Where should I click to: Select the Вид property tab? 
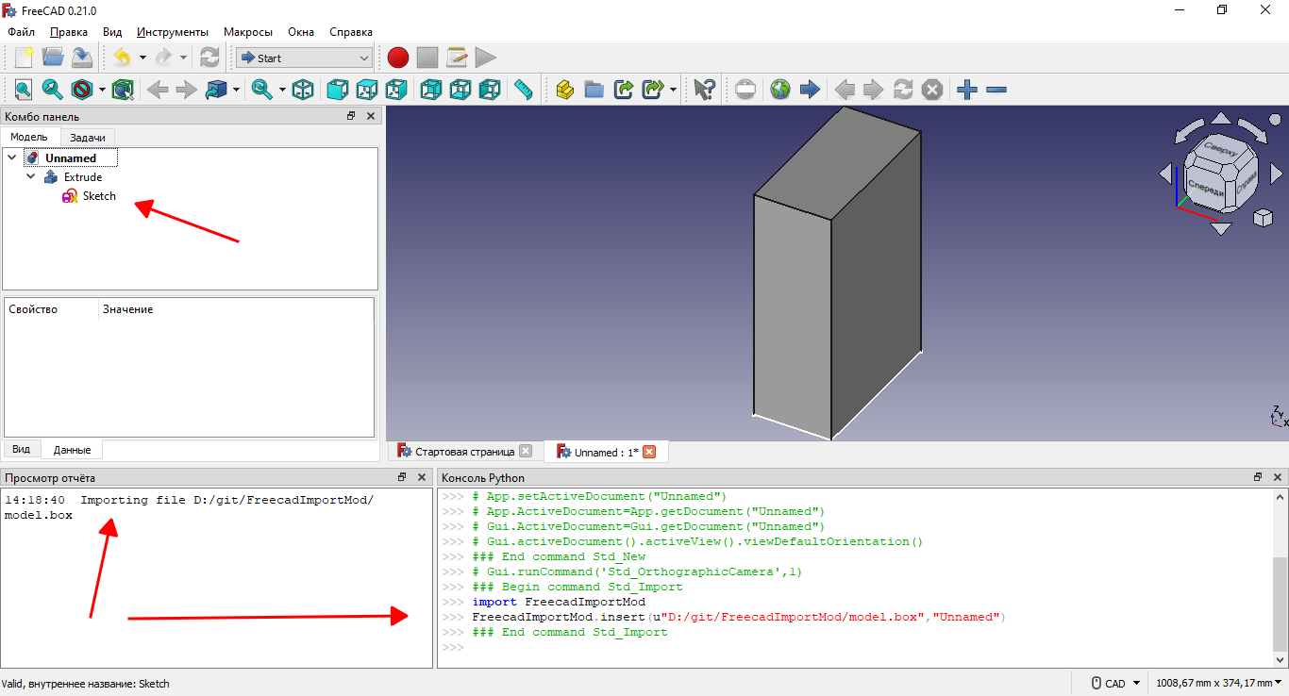[21, 450]
